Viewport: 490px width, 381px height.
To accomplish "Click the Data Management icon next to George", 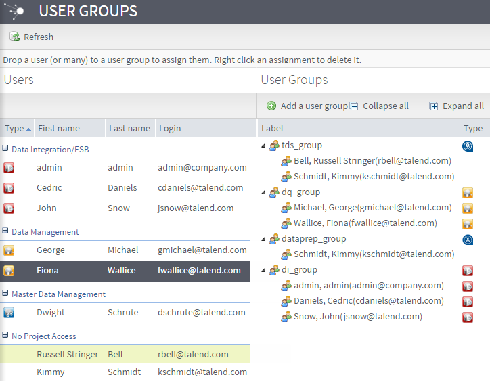I will point(9,250).
